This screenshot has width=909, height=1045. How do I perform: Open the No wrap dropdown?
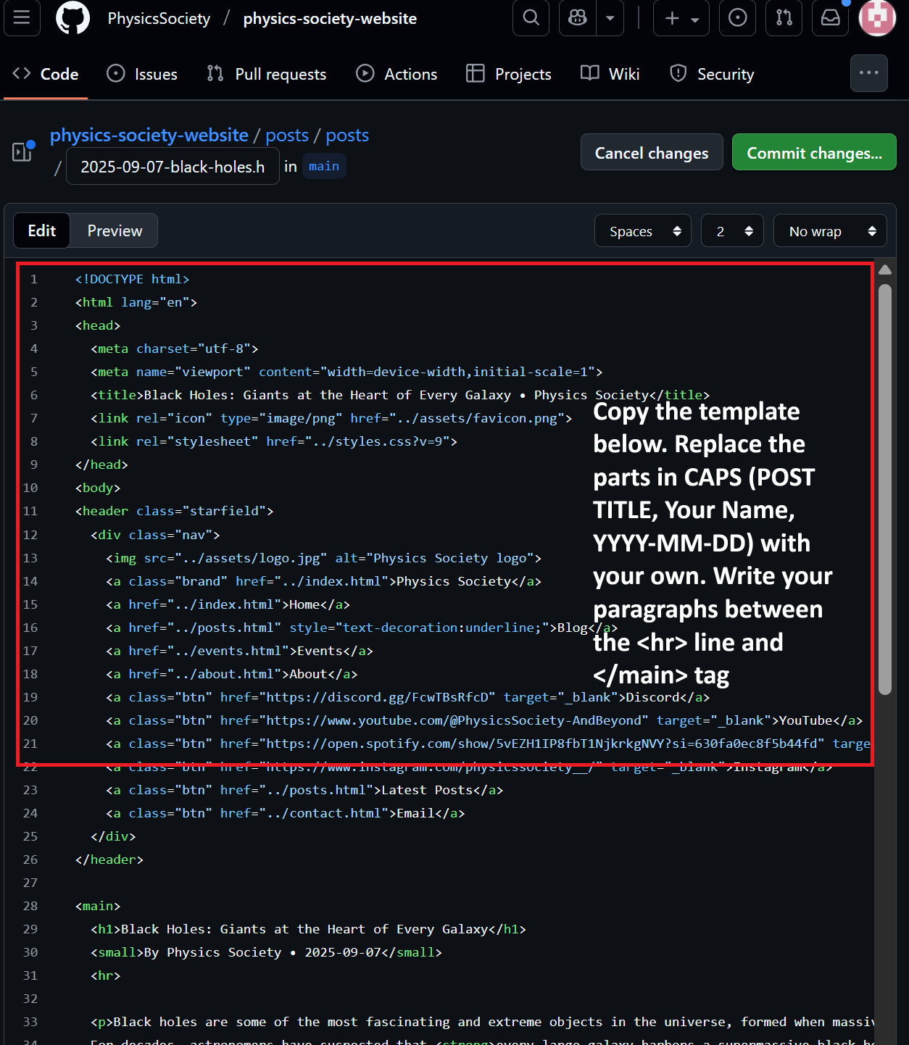pyautogui.click(x=829, y=230)
